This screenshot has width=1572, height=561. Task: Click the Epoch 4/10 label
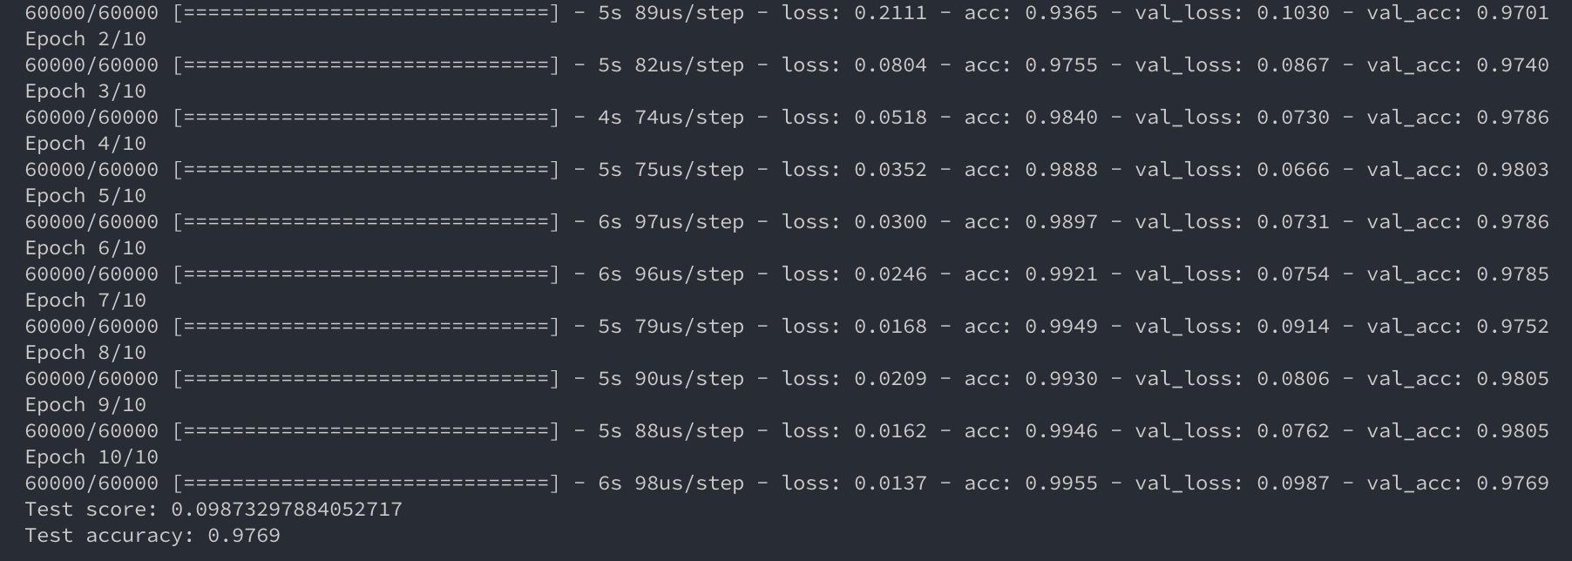pyautogui.click(x=85, y=144)
